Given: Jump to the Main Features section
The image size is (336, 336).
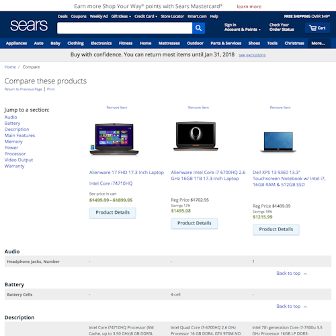Looking at the screenshot, I should (x=19, y=136).
